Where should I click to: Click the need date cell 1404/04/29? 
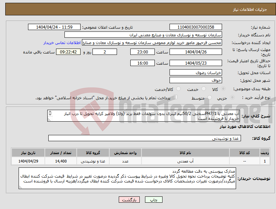[x=28, y=161]
